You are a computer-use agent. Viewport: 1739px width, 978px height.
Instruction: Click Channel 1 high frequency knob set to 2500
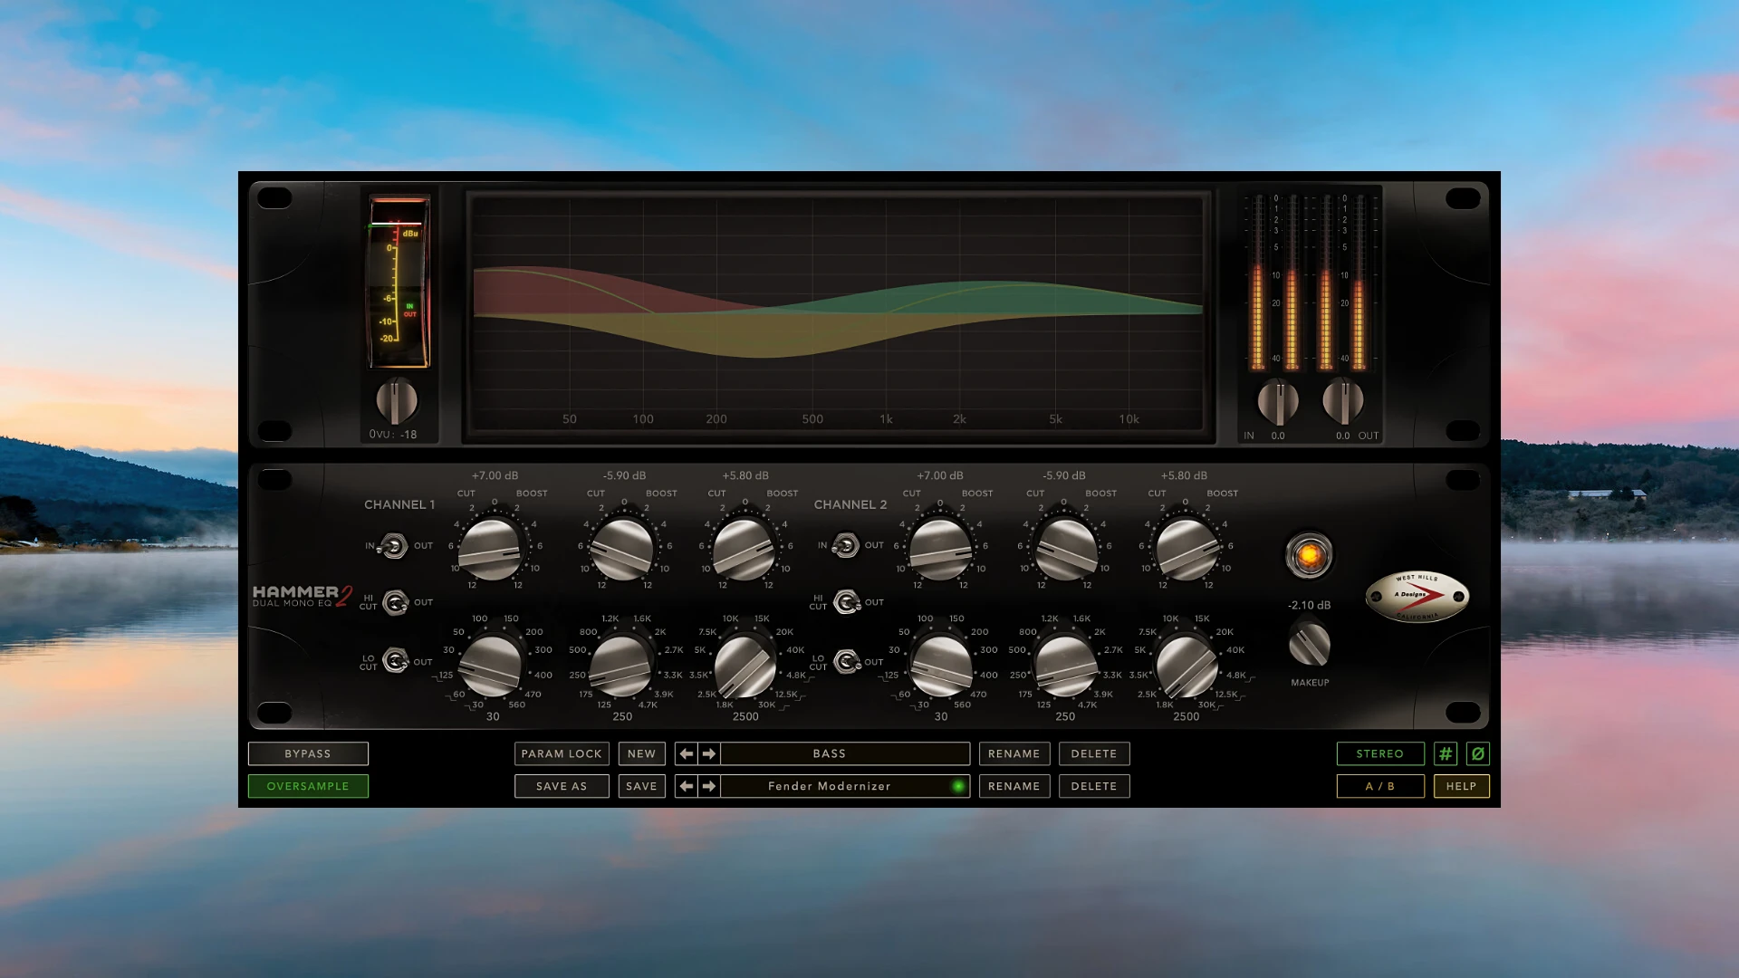745,666
